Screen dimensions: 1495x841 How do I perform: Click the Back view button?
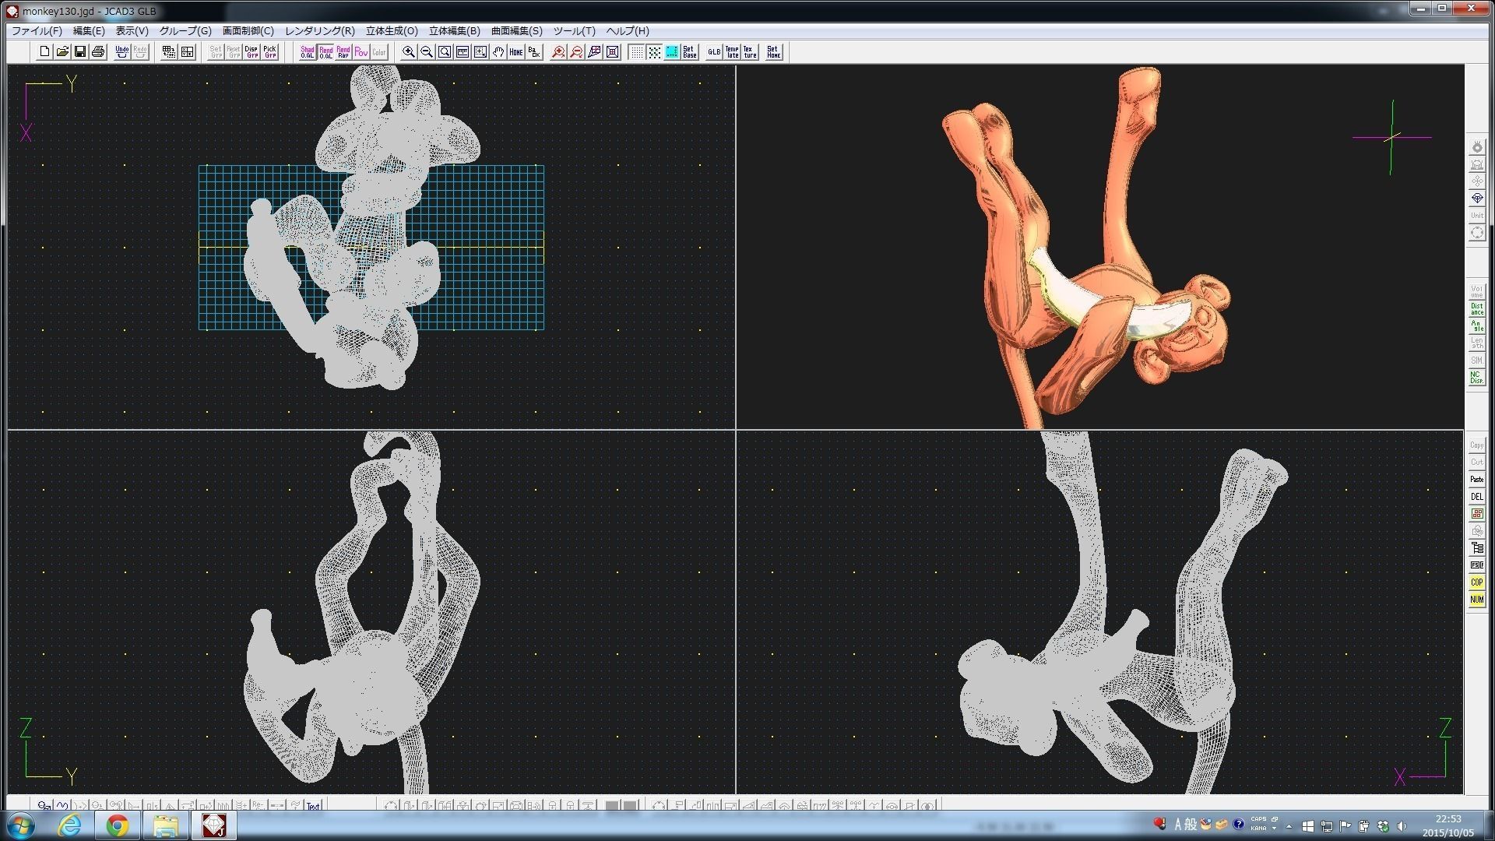pyautogui.click(x=534, y=52)
